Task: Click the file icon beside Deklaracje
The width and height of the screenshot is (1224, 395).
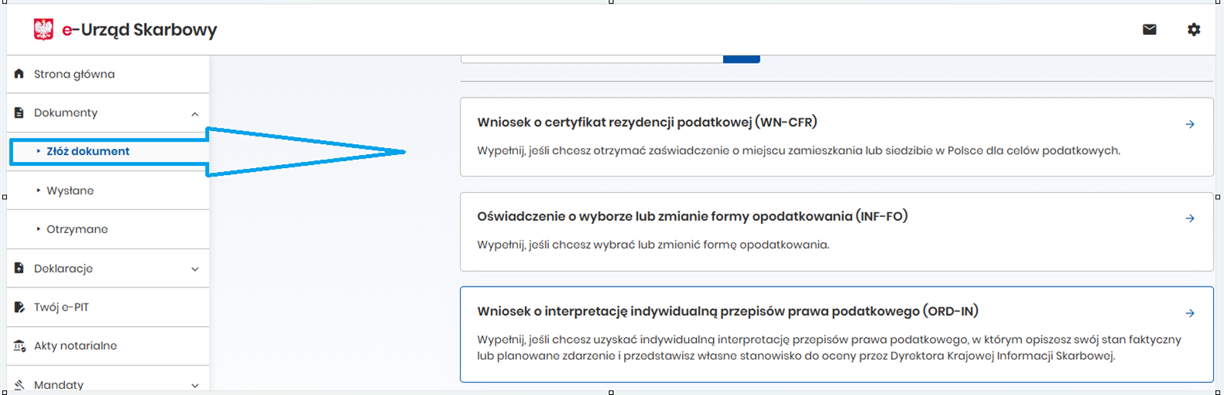Action: click(x=19, y=268)
